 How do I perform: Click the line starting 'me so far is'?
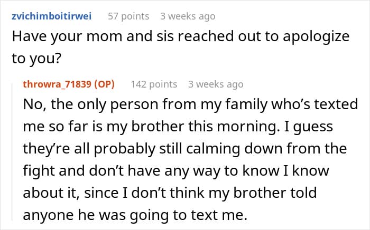178,127
